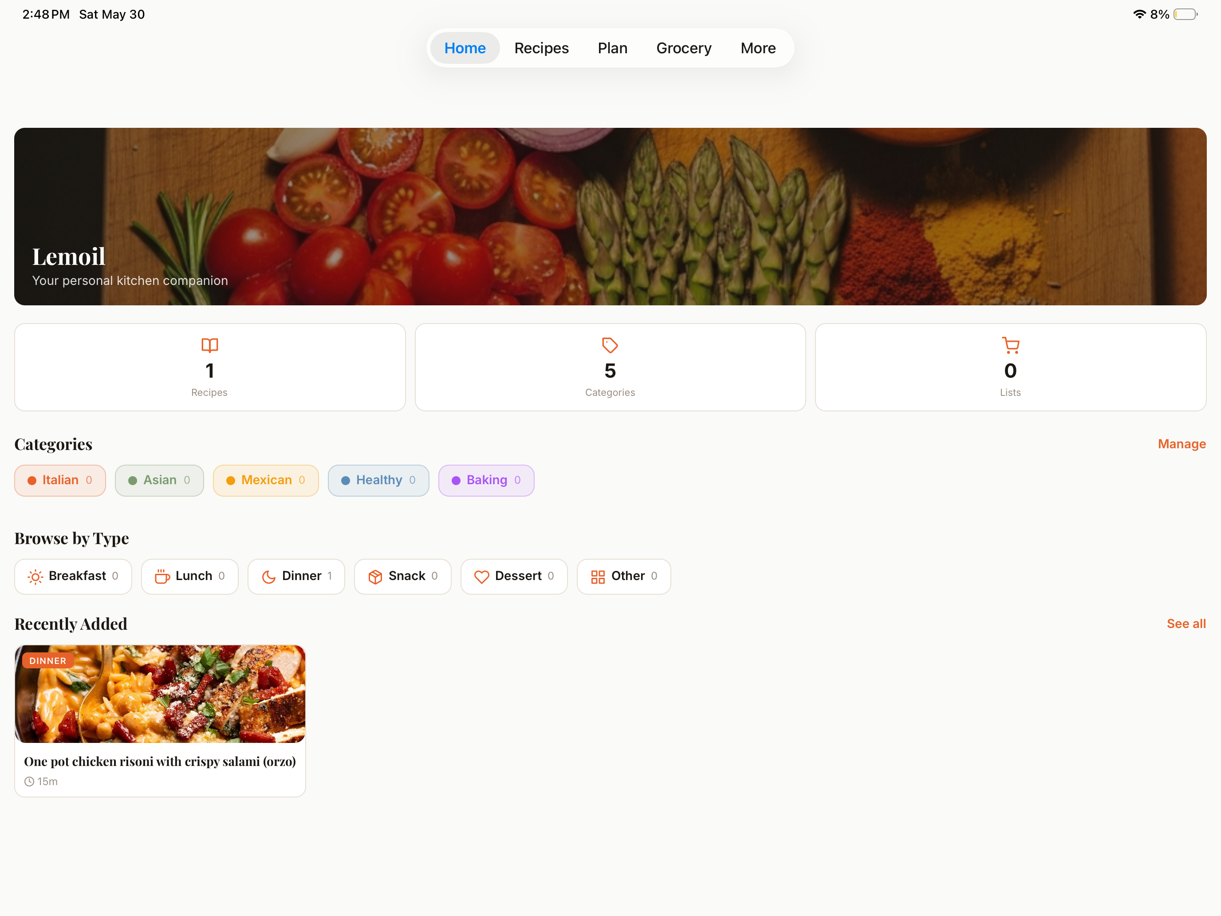Open the 0 Lists stat card
1221x916 pixels.
(x=1011, y=367)
